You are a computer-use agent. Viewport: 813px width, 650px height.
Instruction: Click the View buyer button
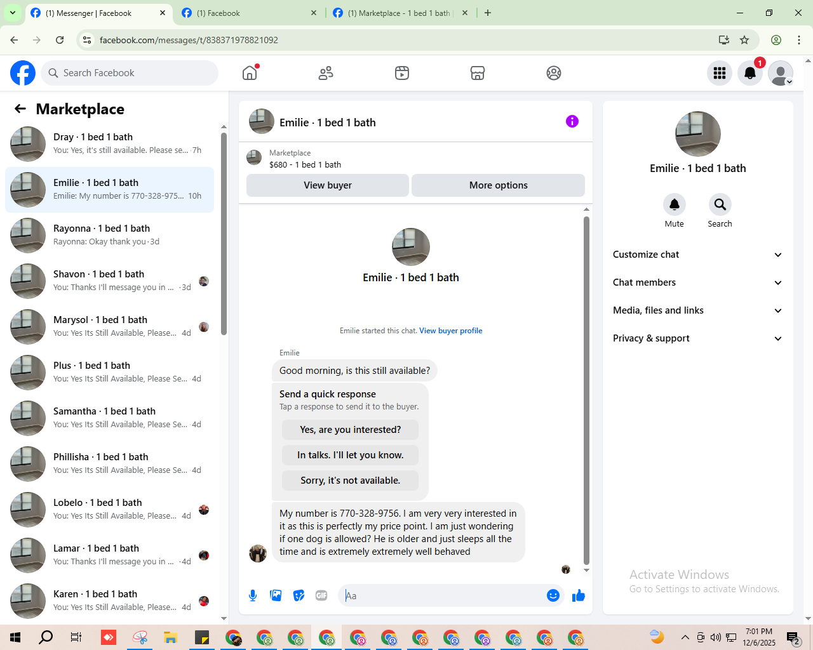tap(328, 185)
